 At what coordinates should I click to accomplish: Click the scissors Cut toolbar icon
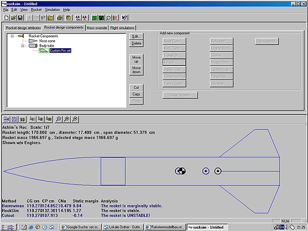pyautogui.click(x=29, y=18)
